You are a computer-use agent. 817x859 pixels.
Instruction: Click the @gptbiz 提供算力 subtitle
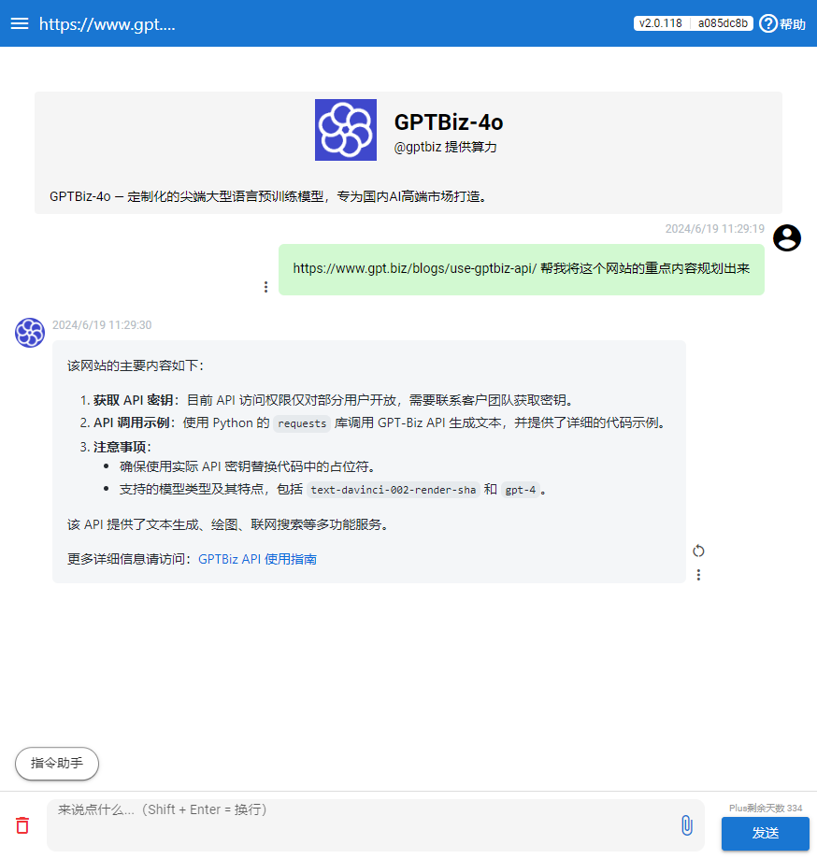[446, 147]
